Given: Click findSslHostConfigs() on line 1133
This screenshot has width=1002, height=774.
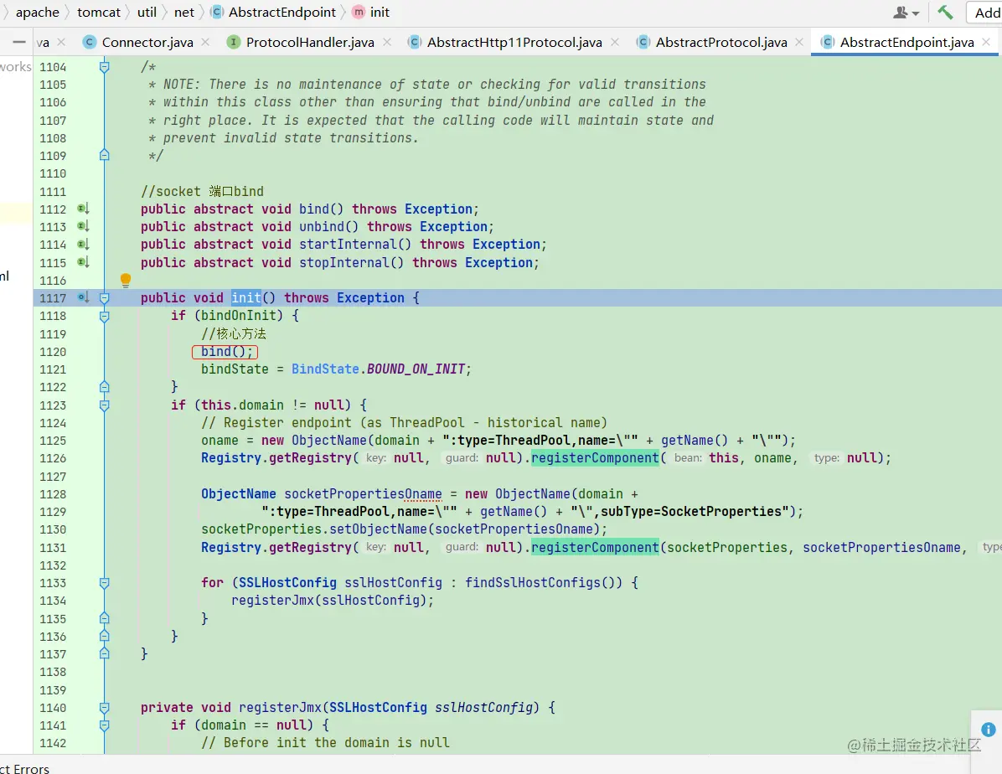Looking at the screenshot, I should point(543,582).
